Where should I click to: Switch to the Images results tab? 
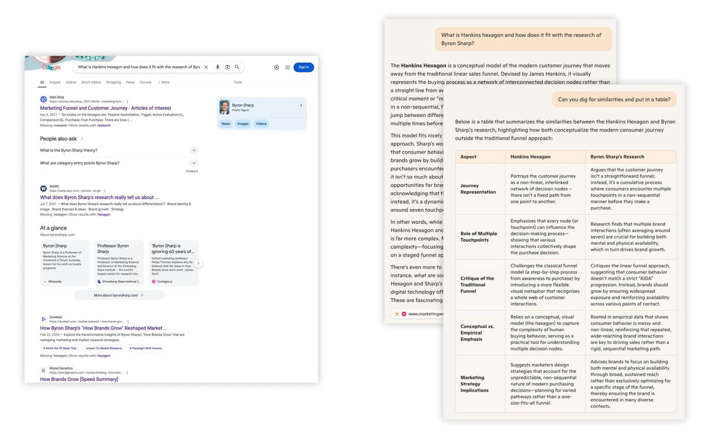(x=55, y=82)
